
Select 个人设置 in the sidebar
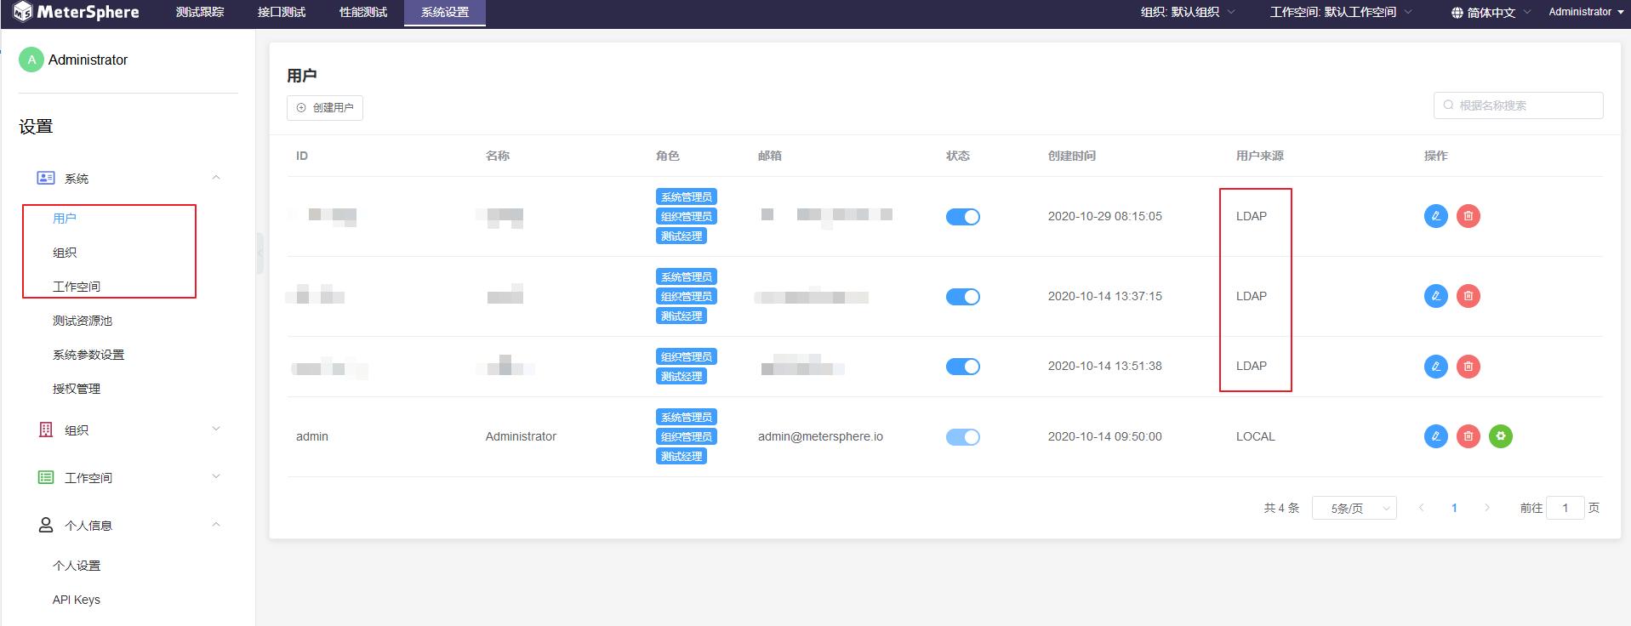(77, 566)
